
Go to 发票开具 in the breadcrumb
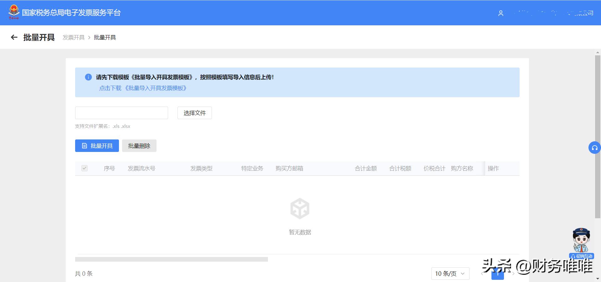click(x=74, y=38)
